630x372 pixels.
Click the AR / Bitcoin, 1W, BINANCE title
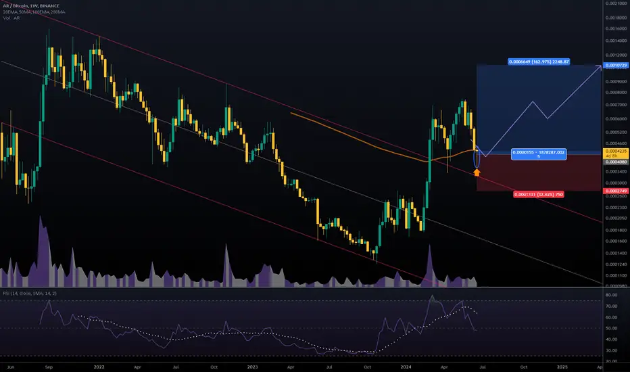(x=31, y=6)
